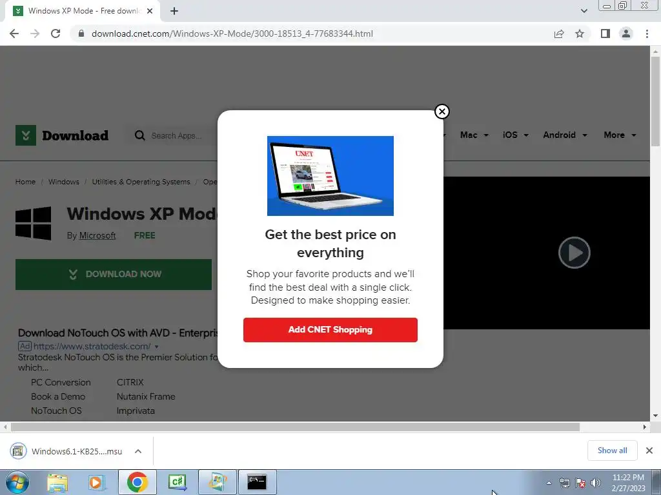661x495 pixels.
Task: Open a new browser tab
Action: 174,11
